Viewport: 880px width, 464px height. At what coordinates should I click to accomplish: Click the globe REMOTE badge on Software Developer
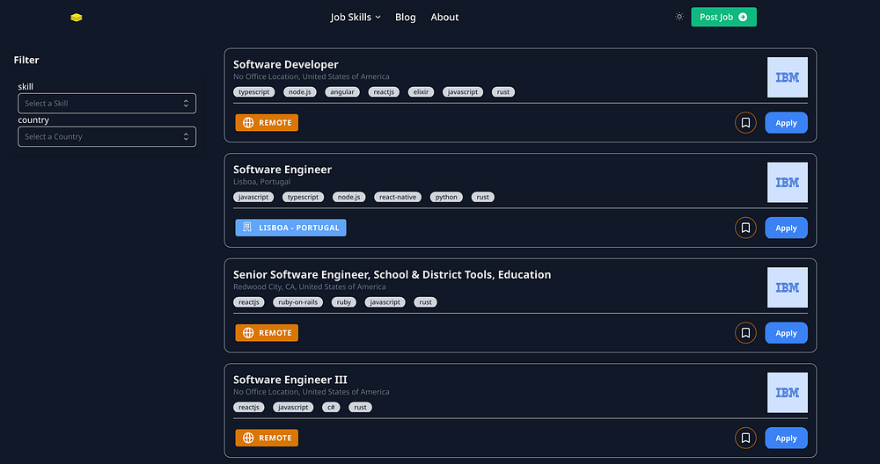click(x=267, y=123)
